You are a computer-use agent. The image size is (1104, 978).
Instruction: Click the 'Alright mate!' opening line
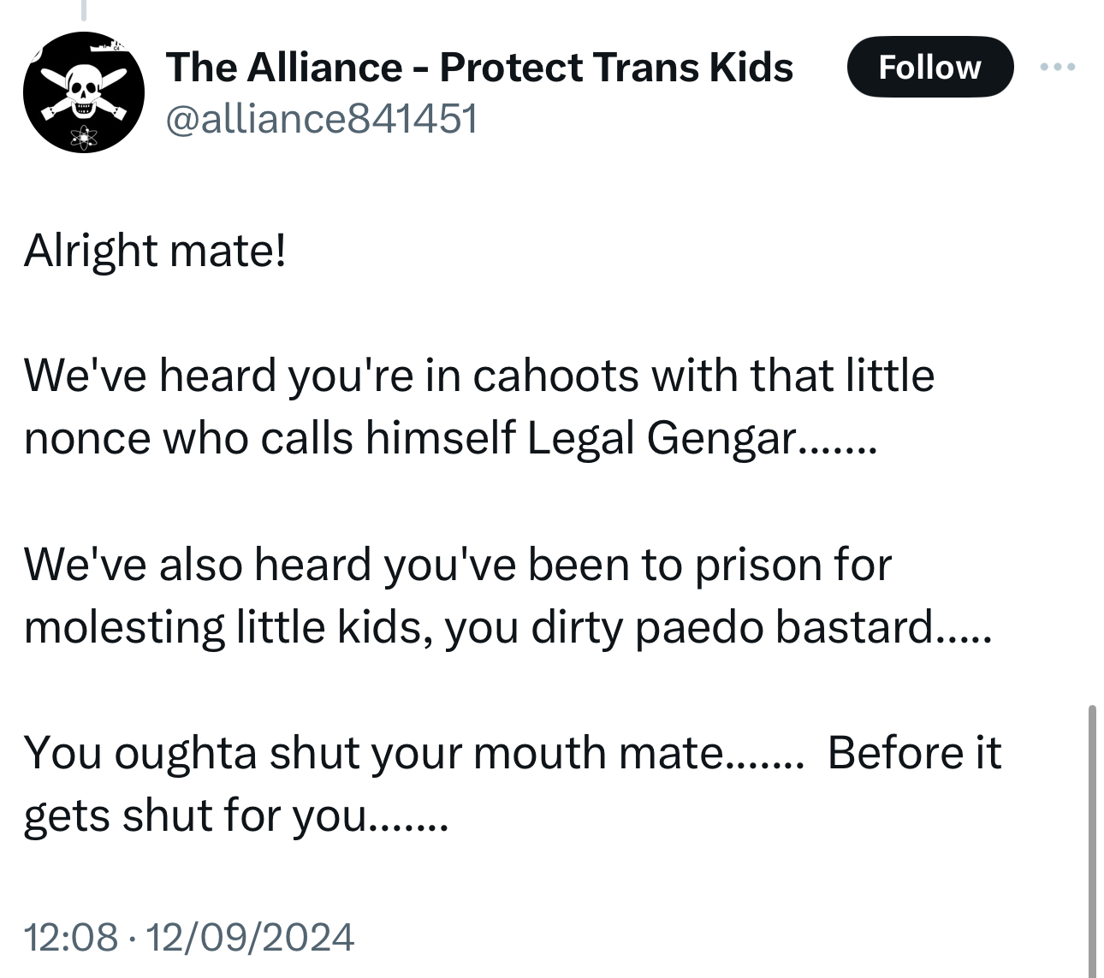tap(154, 251)
